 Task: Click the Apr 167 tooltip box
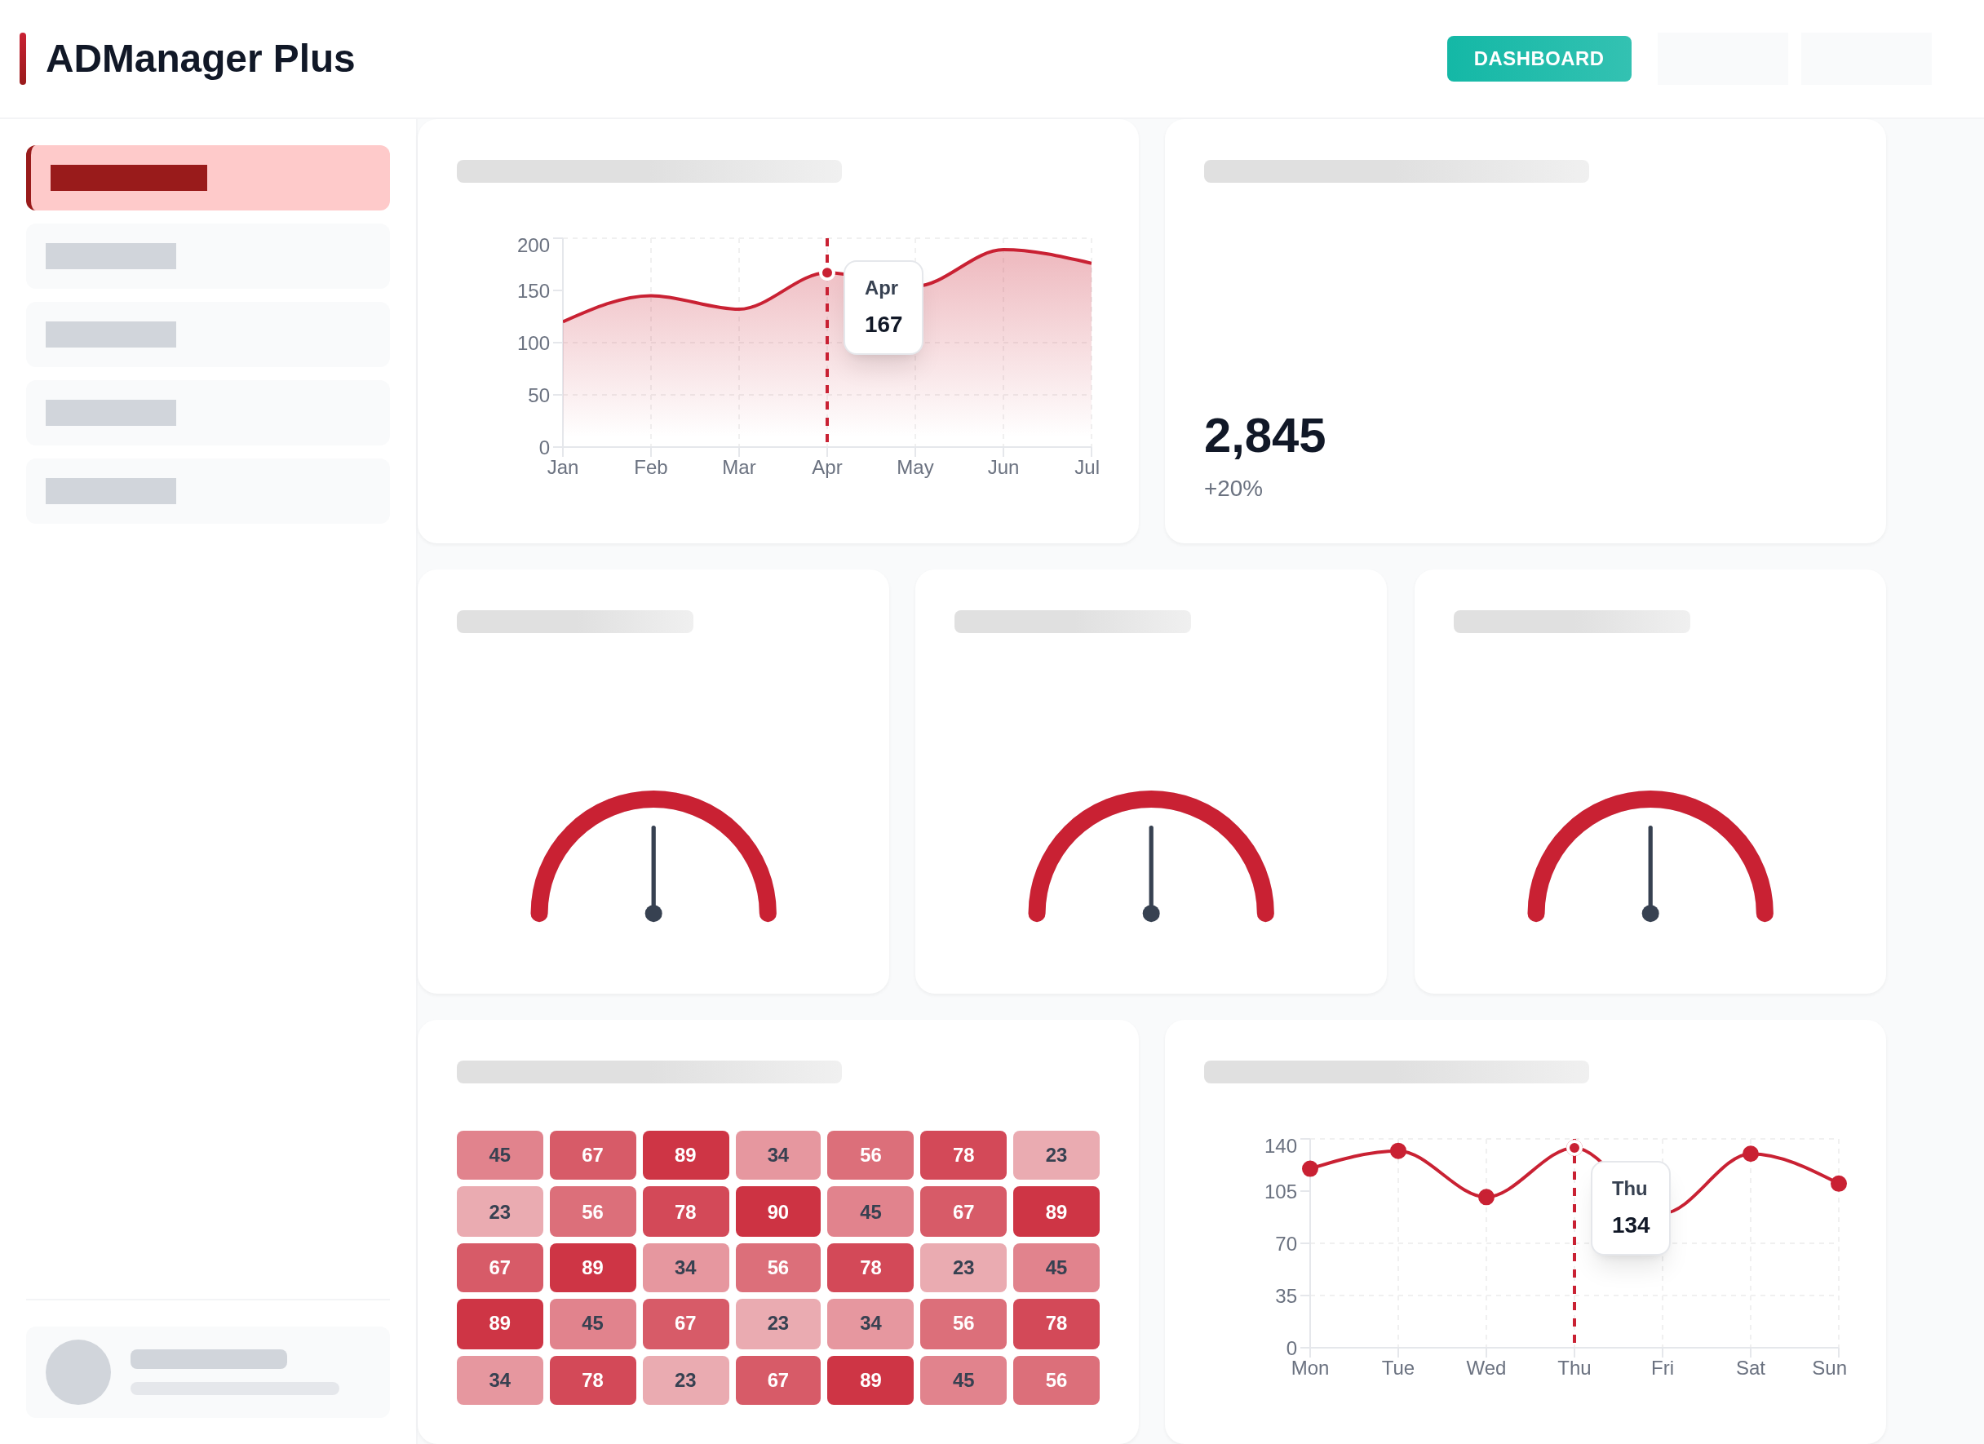pyautogui.click(x=883, y=307)
